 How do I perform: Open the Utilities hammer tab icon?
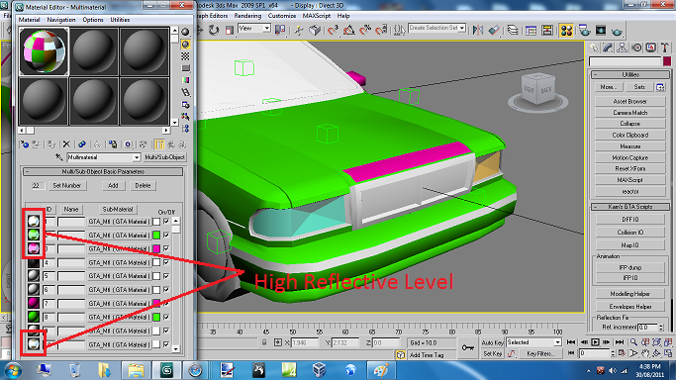point(665,47)
